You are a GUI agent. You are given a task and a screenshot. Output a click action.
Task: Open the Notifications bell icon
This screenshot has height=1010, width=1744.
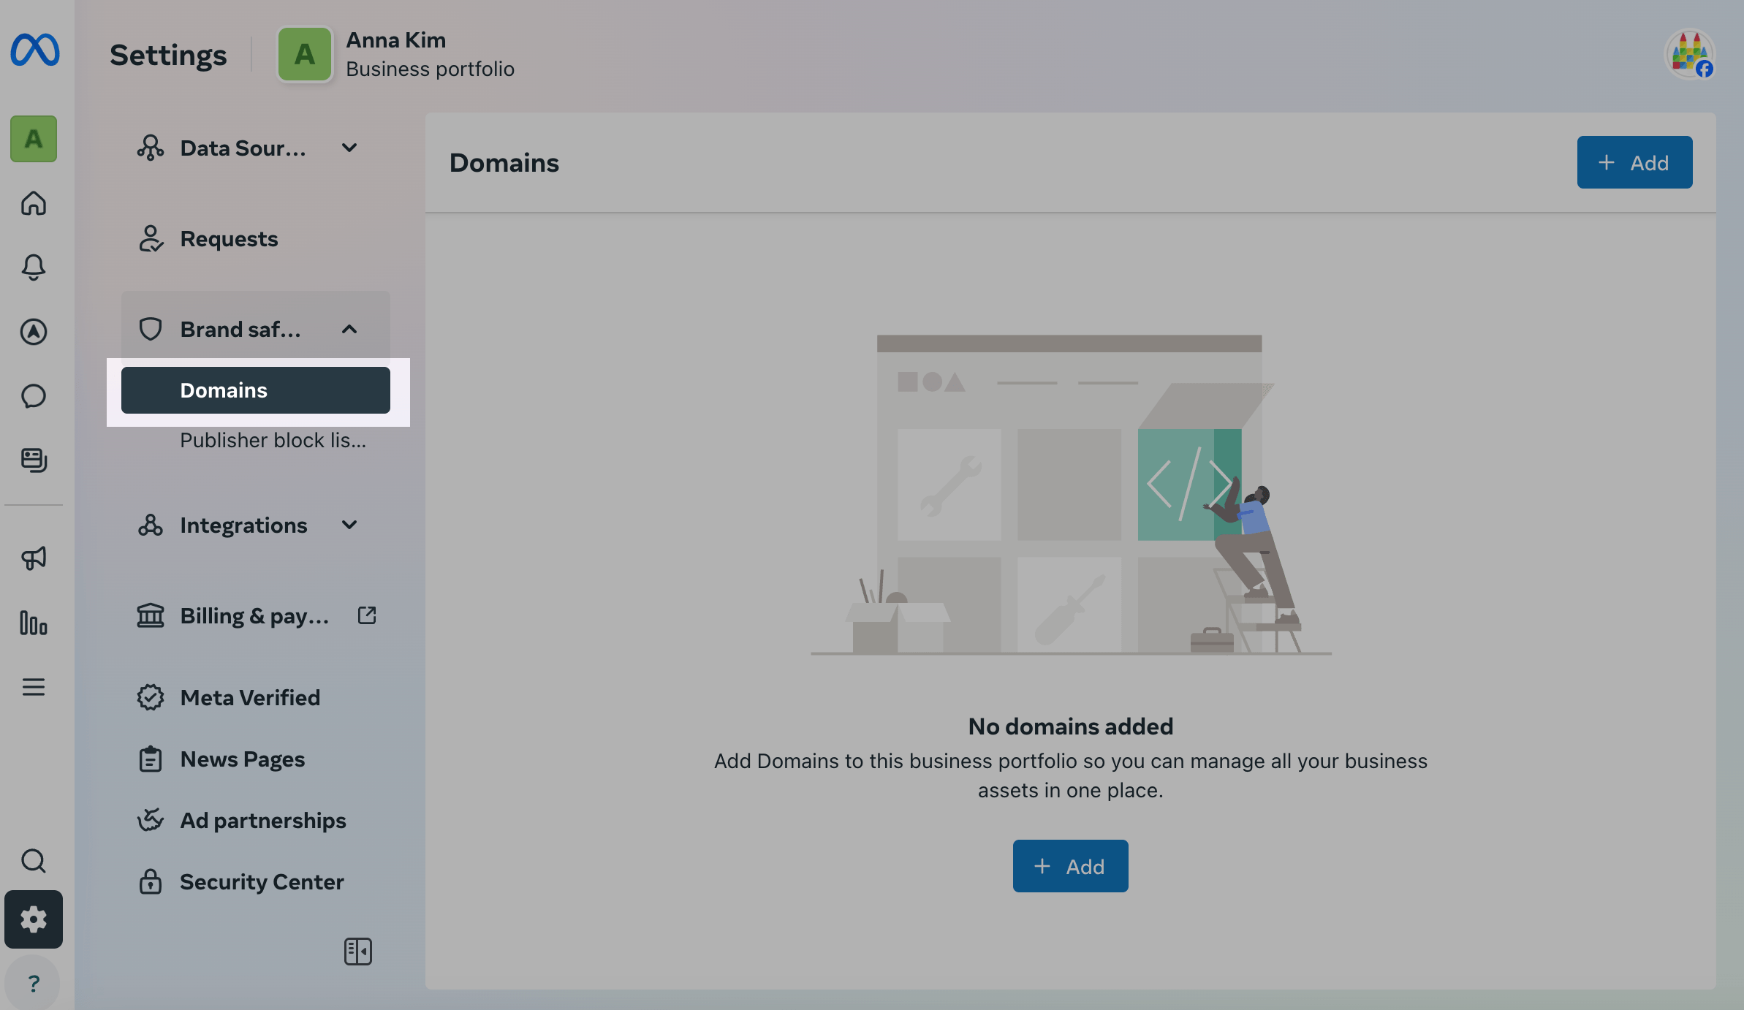pyautogui.click(x=34, y=267)
